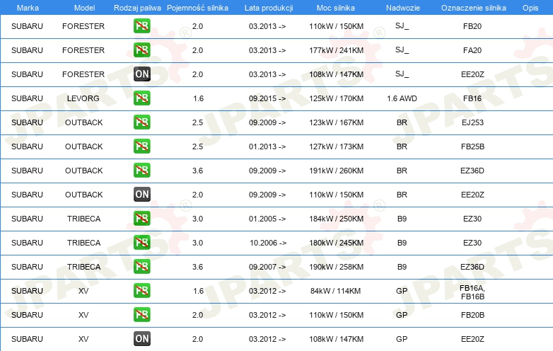
Task: Select engine code FB20B cell
Action: [x=472, y=315]
